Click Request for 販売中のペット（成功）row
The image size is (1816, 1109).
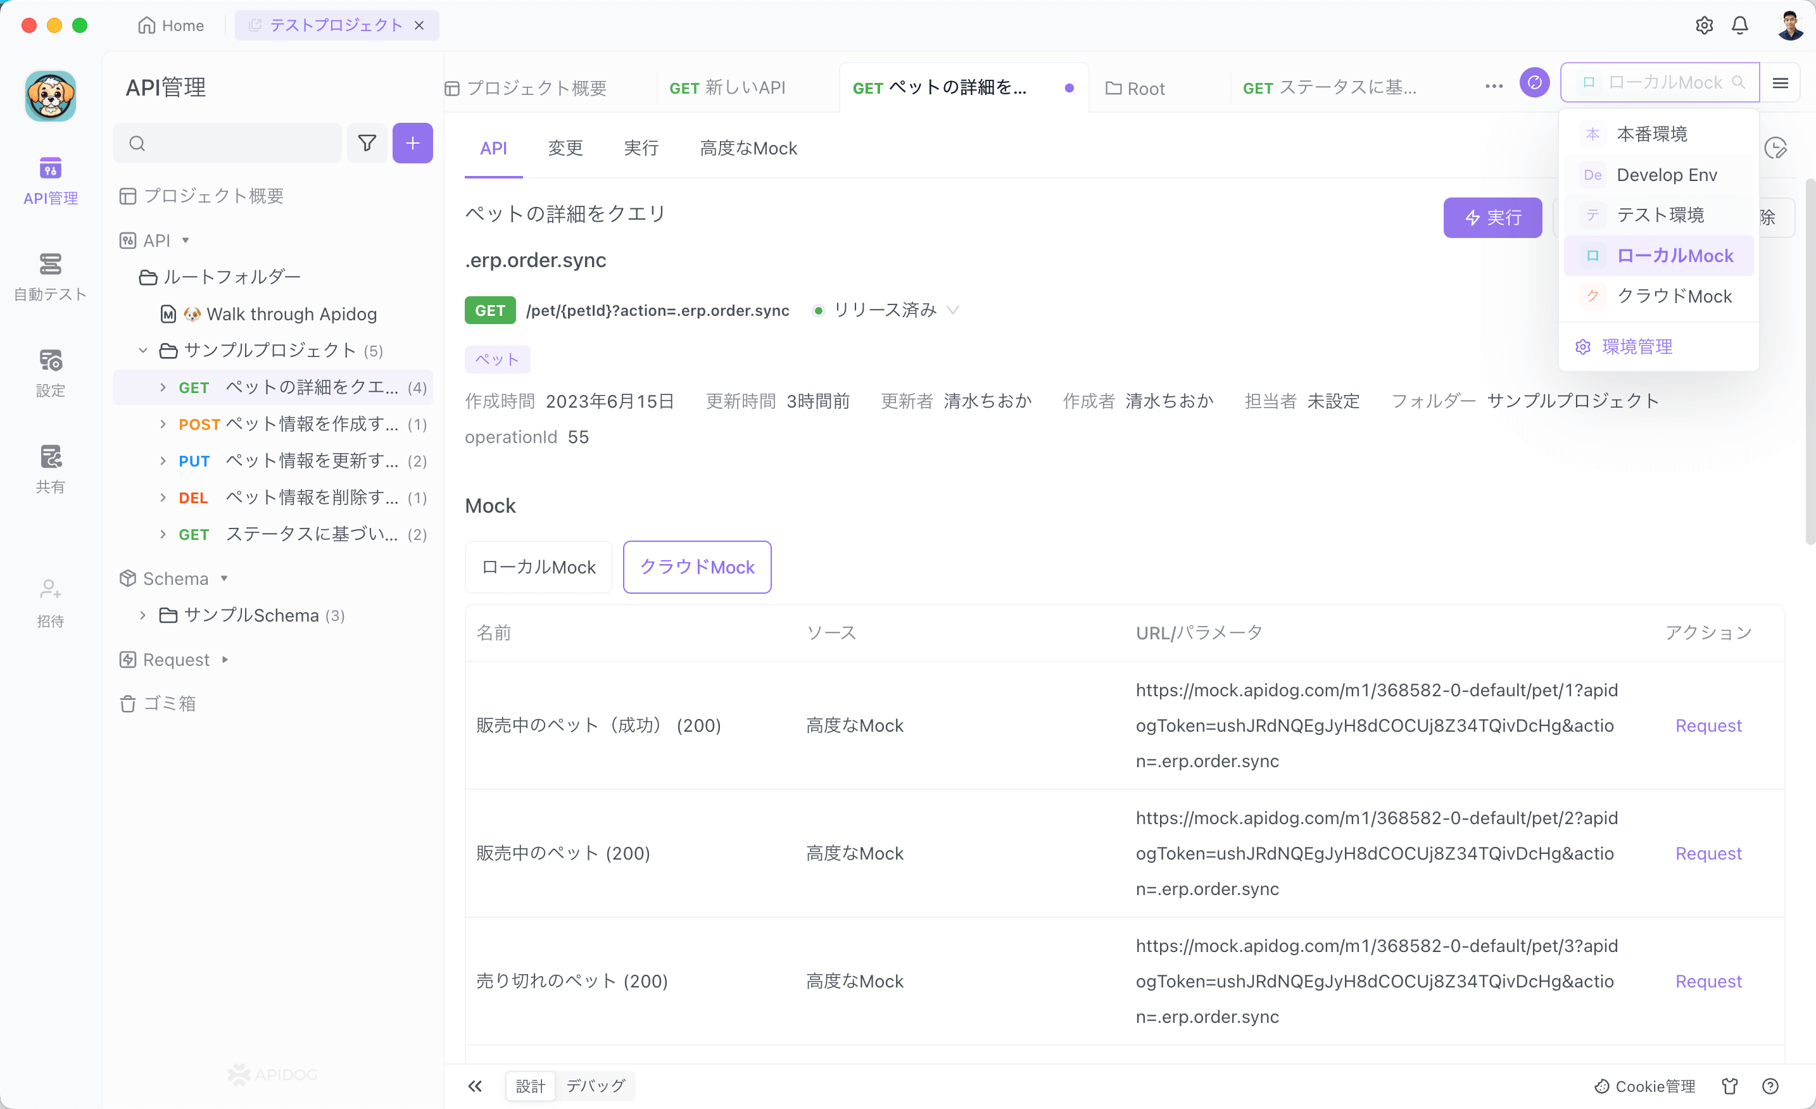click(x=1708, y=725)
